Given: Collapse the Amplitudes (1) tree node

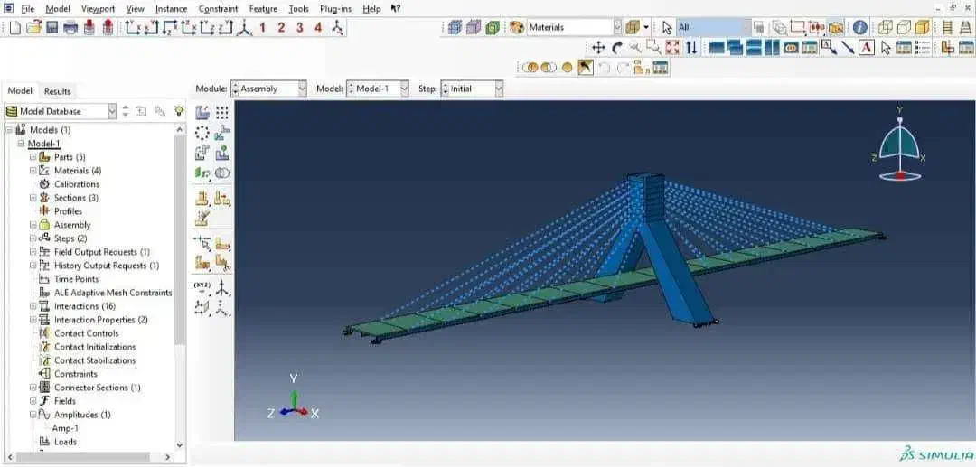Looking at the screenshot, I should pos(33,415).
